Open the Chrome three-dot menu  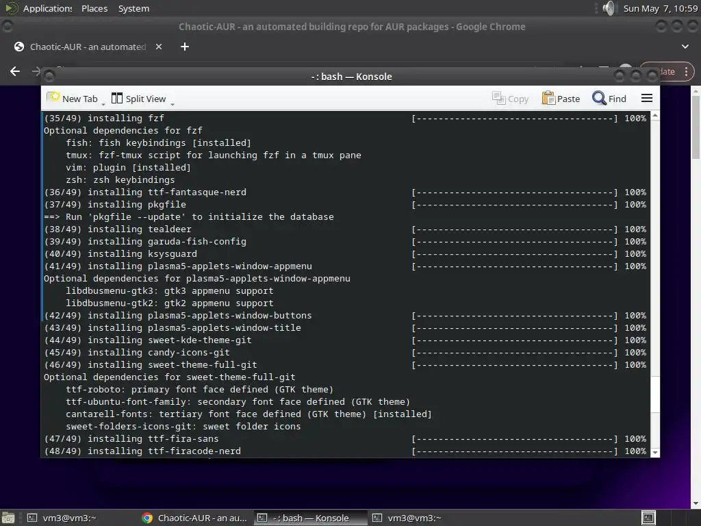[686, 71]
